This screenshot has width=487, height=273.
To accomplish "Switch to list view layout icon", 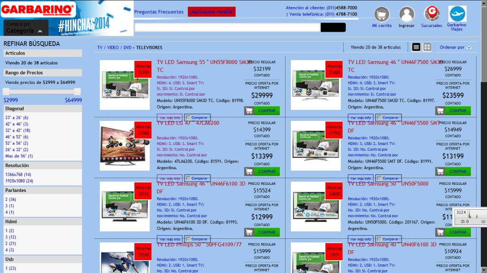I will pos(416,47).
